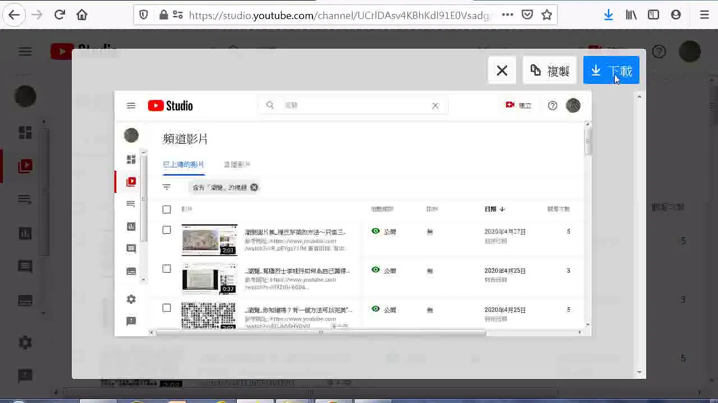Open background YouTube Studio hamburger menu
The height and width of the screenshot is (403, 718).
tap(25, 51)
